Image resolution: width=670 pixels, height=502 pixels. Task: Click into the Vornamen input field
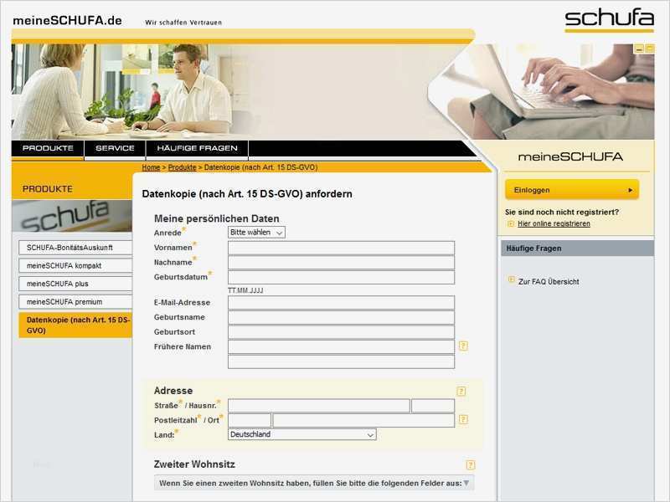click(341, 248)
